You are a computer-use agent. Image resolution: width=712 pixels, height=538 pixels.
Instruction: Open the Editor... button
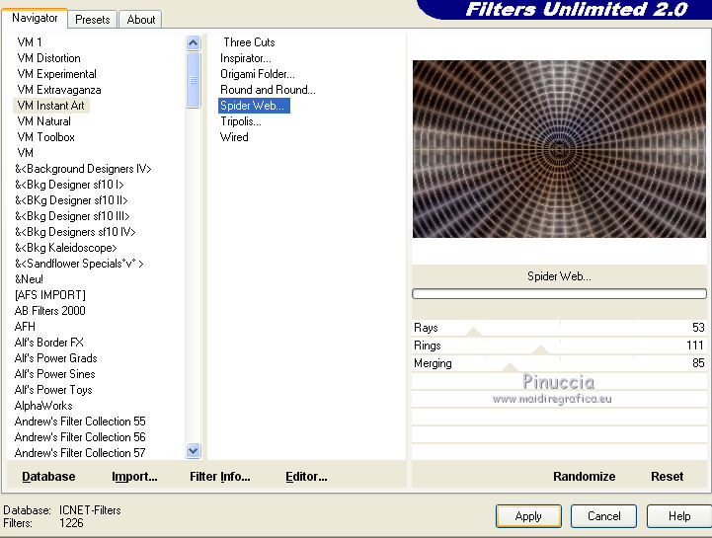tap(306, 476)
